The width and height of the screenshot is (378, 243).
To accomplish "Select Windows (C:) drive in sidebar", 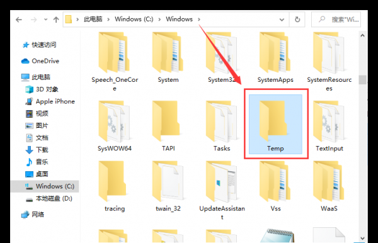I will pos(45,186).
